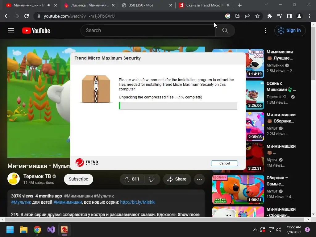
Task: Open Chrome extensions puzzle icon
Action: (x=270, y=16)
